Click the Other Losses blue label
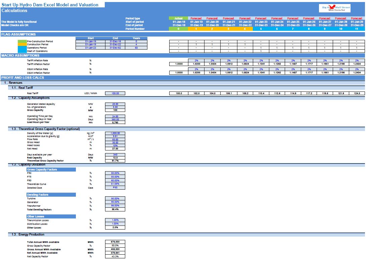Image resolution: width=368 pixels, height=259 pixels. [51, 216]
